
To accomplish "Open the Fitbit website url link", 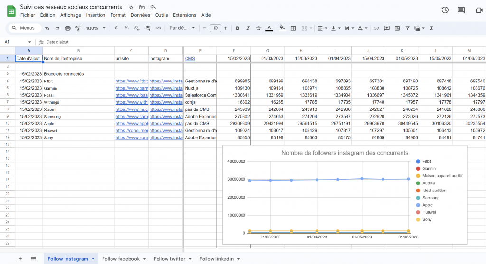I will (131, 81).
